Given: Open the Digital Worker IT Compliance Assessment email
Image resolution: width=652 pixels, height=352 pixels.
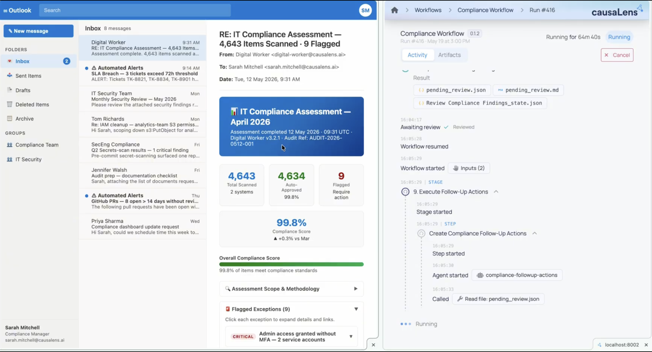Looking at the screenshot, I should [x=143, y=48].
